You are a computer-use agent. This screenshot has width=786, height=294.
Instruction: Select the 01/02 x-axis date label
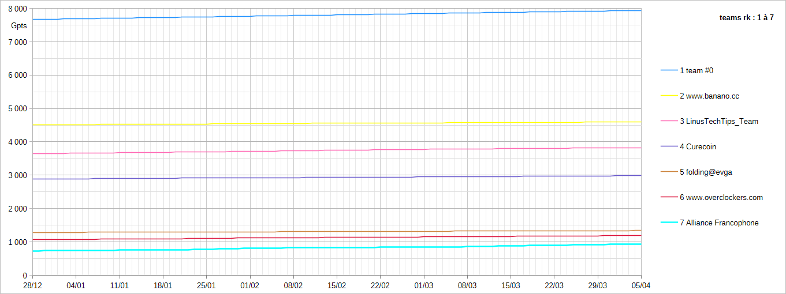pyautogui.click(x=249, y=285)
